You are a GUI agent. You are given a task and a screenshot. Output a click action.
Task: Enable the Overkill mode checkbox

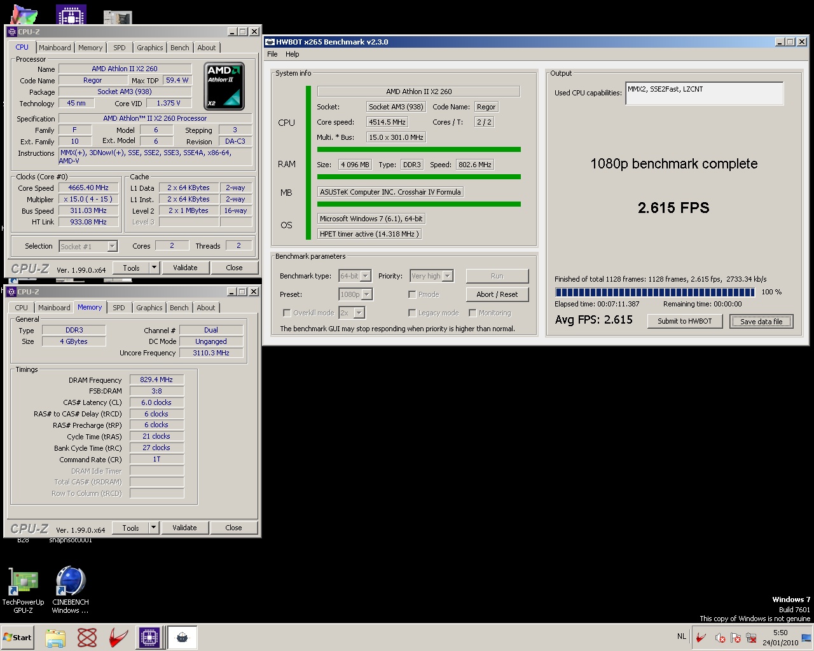pos(287,313)
